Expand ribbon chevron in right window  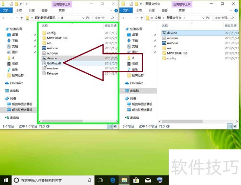click(231, 11)
